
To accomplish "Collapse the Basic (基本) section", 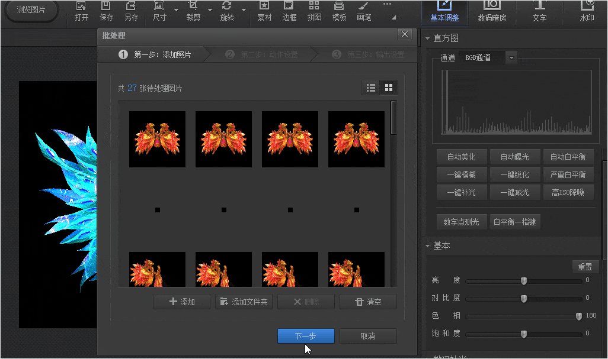I will coord(428,245).
